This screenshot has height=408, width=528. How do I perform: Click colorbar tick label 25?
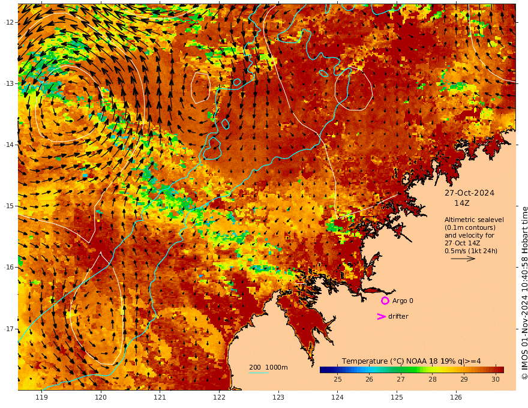[337, 379]
